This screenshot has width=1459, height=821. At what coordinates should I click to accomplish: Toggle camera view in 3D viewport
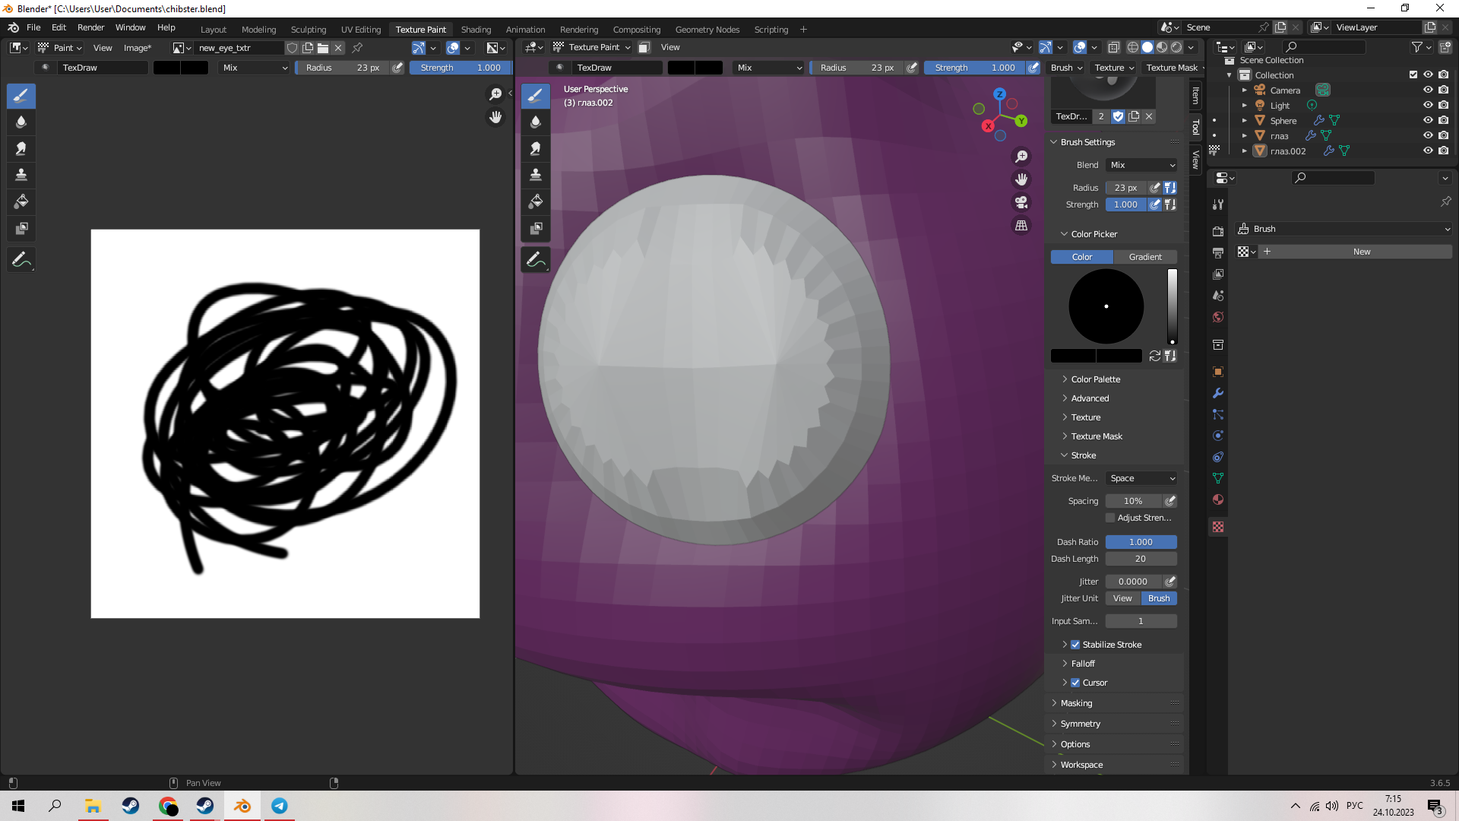coord(1021,203)
